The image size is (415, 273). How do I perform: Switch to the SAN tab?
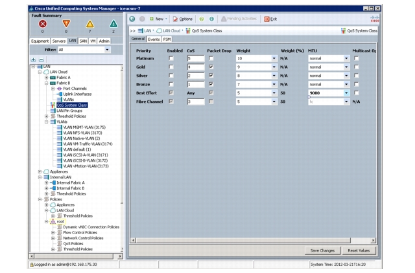(x=84, y=41)
